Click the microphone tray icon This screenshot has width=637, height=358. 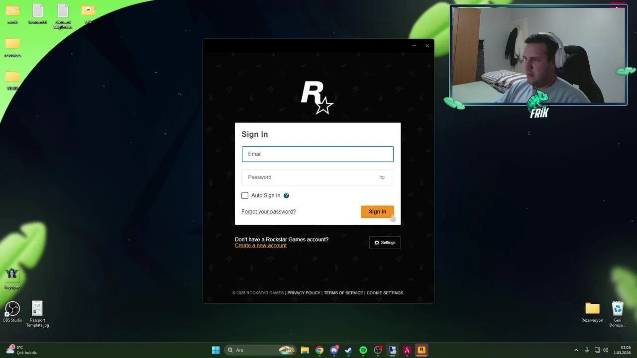point(587,350)
